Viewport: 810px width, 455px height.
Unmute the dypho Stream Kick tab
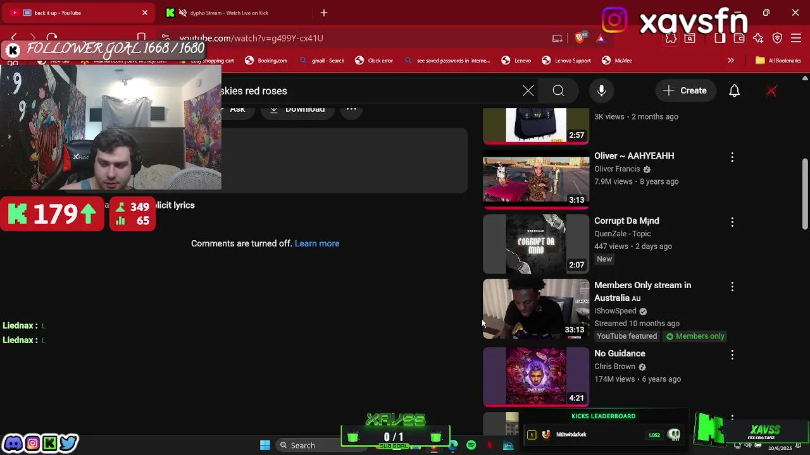183,13
